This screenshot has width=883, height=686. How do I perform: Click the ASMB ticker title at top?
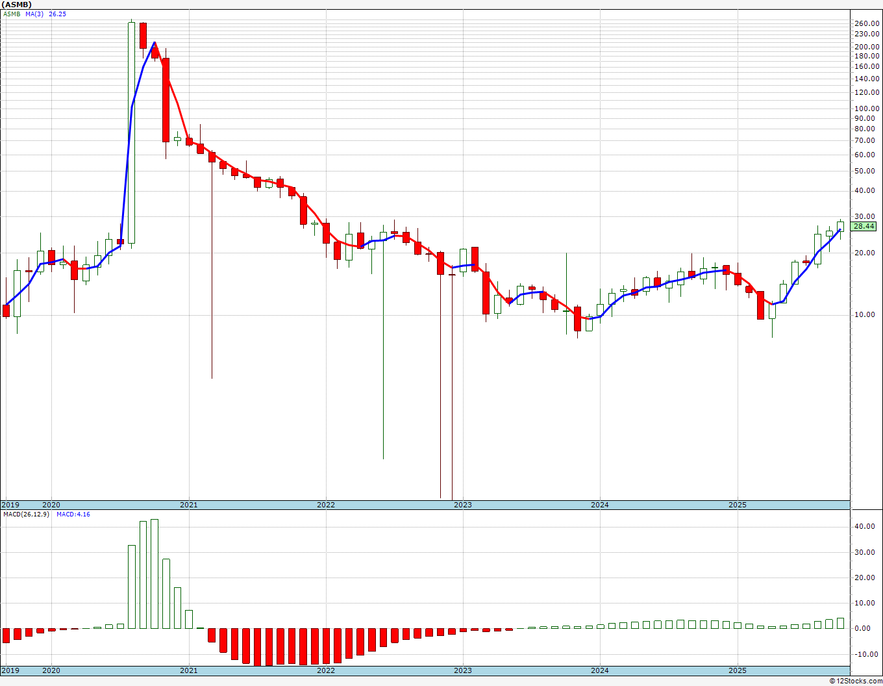17,5
